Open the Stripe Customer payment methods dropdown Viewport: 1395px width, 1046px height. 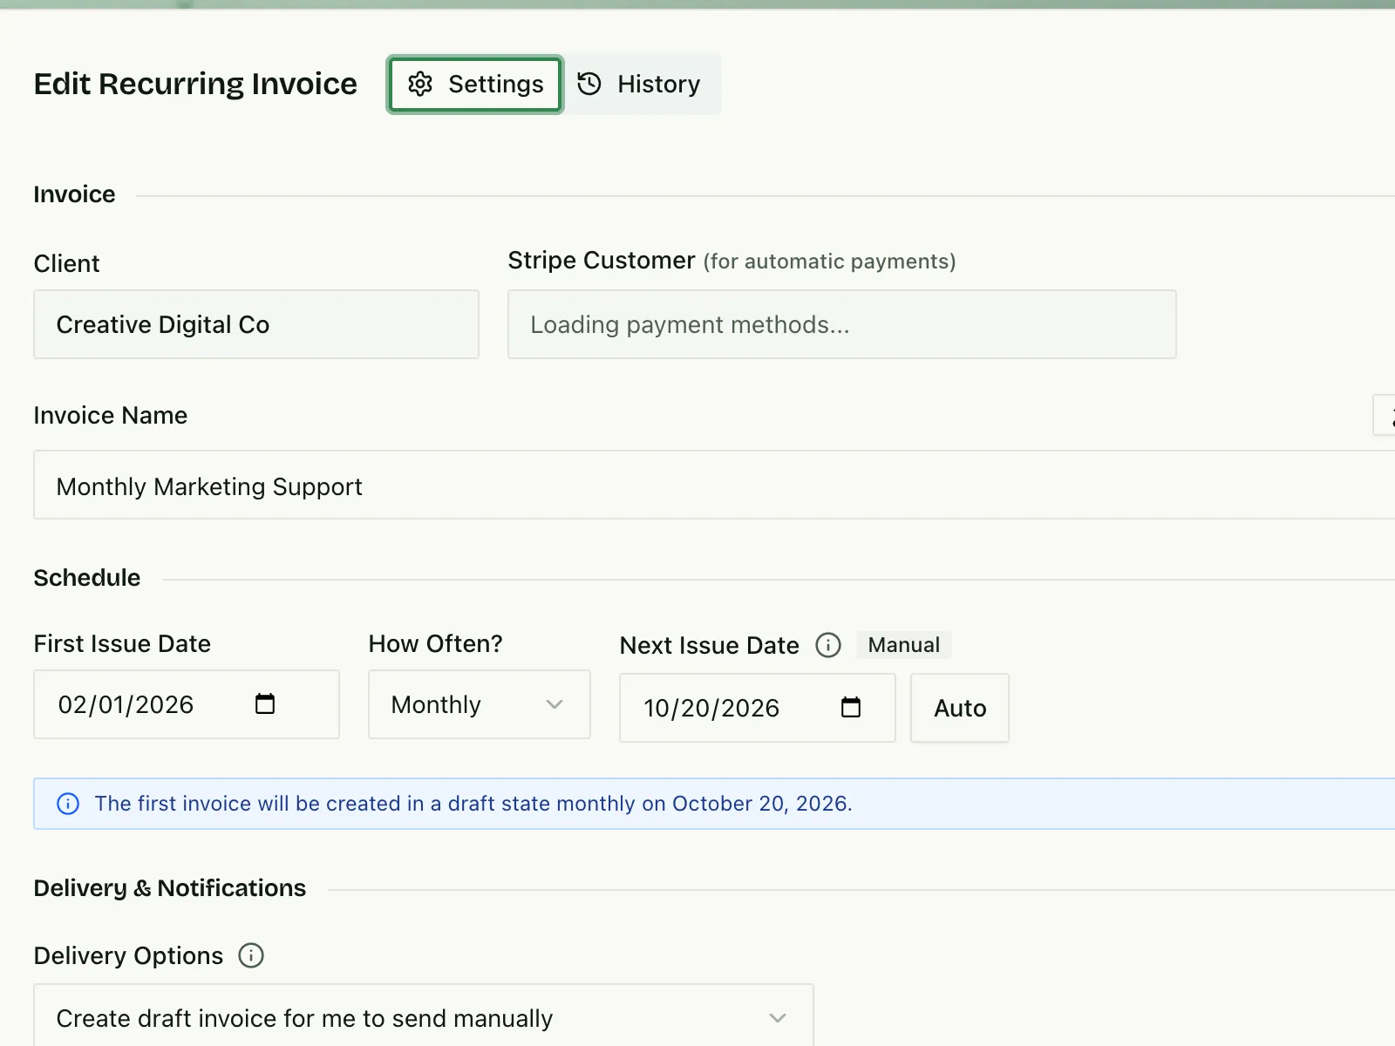[842, 324]
